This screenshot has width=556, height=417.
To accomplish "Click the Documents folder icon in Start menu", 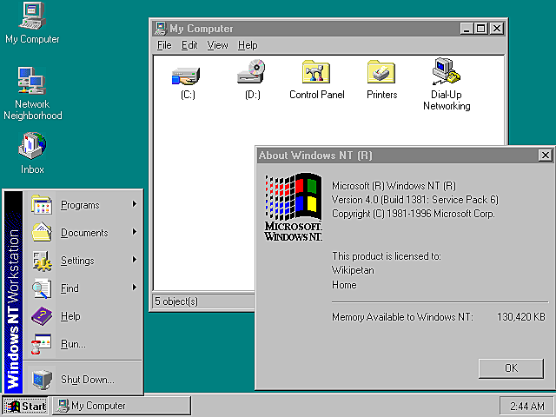I will tap(42, 232).
